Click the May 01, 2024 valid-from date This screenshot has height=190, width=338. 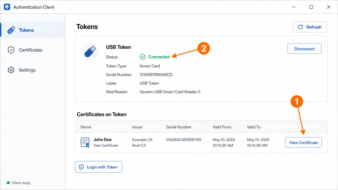tap(224, 140)
